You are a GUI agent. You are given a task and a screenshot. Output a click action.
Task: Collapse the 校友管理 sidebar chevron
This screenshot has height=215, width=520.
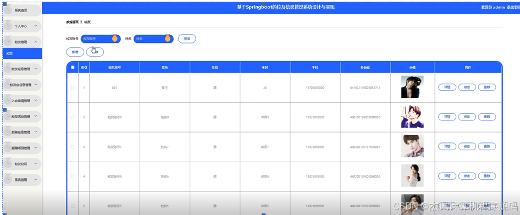pos(36,42)
